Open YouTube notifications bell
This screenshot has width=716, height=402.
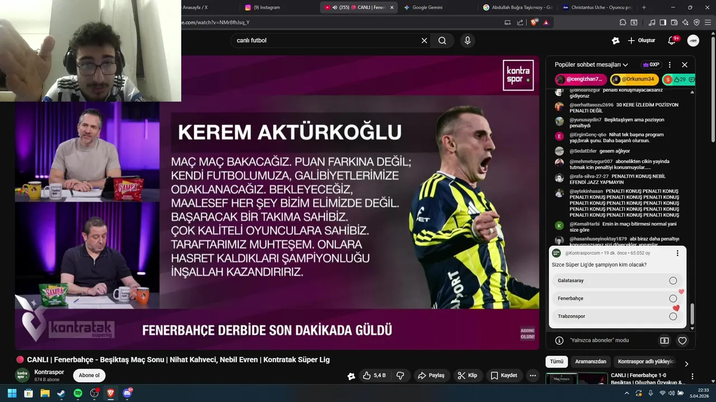672,40
